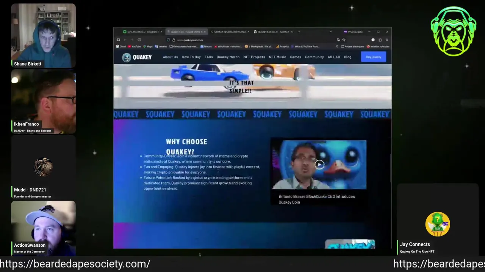Open the Analytics bookmark
Image resolution: width=485 pixels, height=272 pixels.
pyautogui.click(x=283, y=46)
